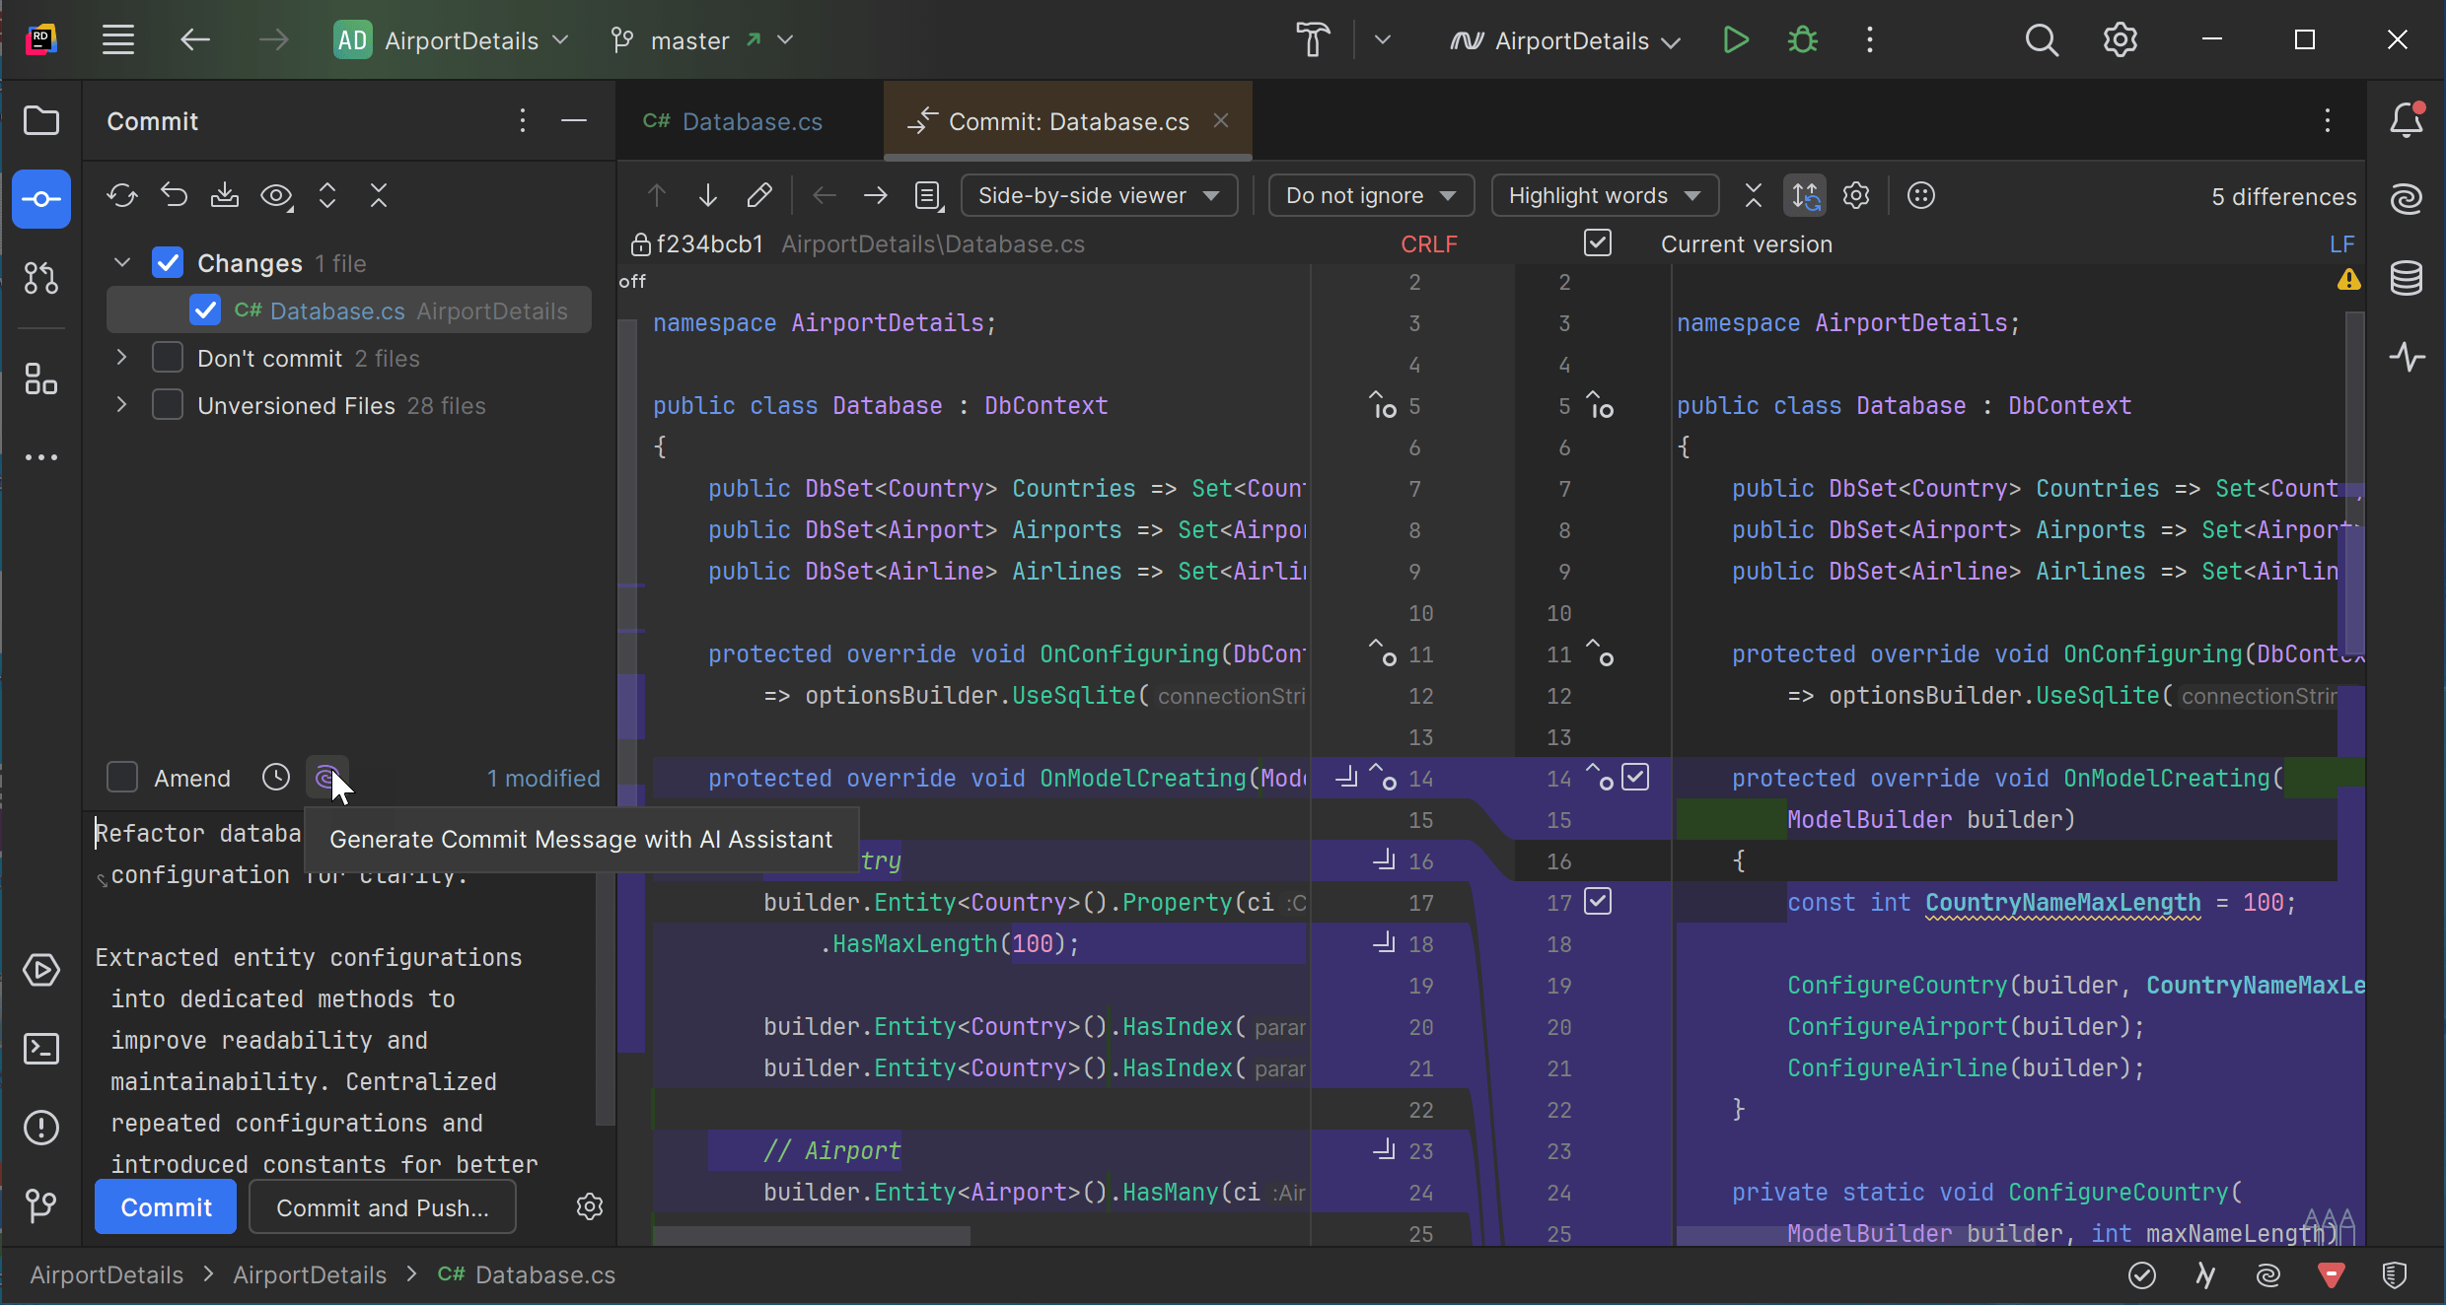Open commit message history clock icon
This screenshot has height=1305, width=2446.
pos(276,778)
